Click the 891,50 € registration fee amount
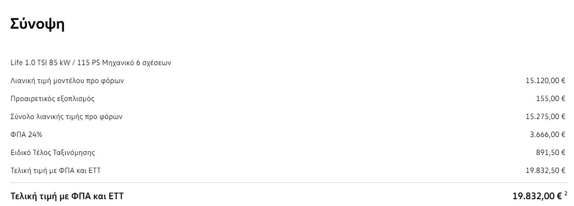The width and height of the screenshot is (574, 206). tap(551, 152)
